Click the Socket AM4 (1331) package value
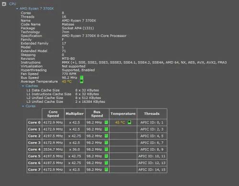The height and width of the screenshot is (186, 239). tap(78, 28)
